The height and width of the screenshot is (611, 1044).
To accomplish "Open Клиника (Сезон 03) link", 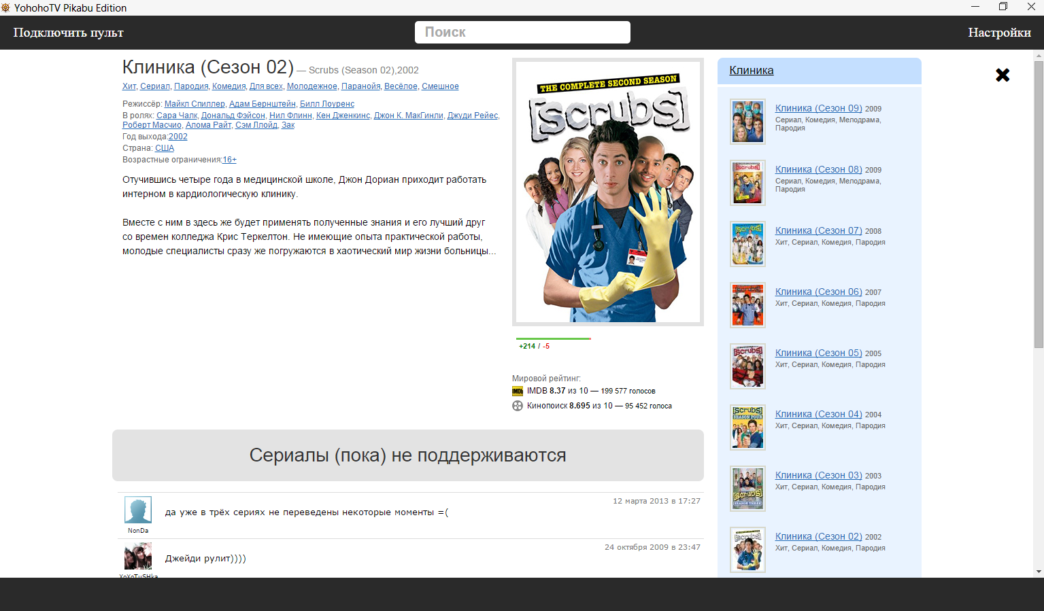I will click(x=819, y=475).
